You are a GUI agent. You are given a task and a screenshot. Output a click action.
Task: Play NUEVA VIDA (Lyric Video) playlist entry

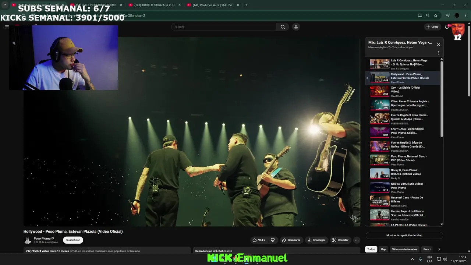coord(403,187)
